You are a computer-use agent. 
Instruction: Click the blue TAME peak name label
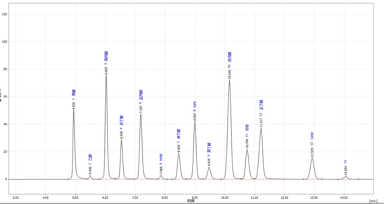pyautogui.click(x=312, y=136)
